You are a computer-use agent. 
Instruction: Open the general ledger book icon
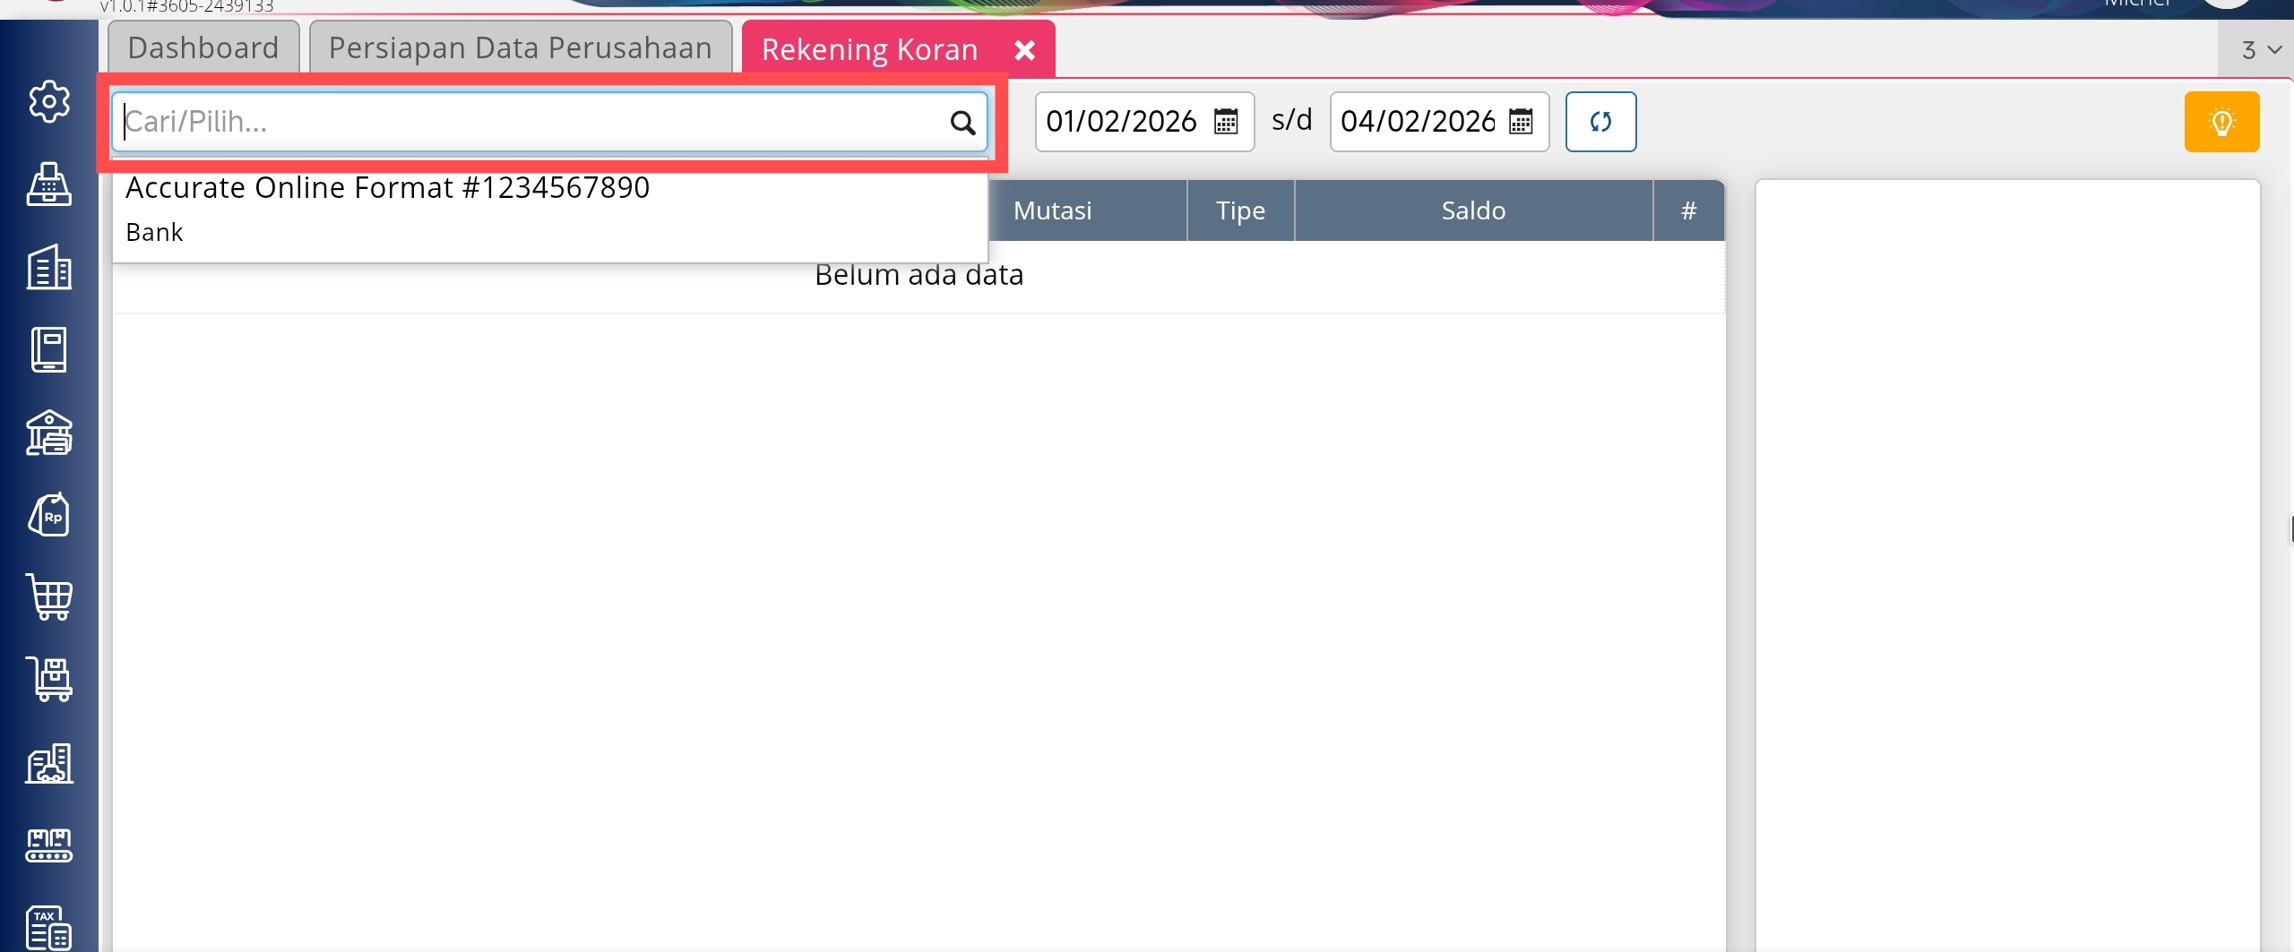click(x=48, y=349)
